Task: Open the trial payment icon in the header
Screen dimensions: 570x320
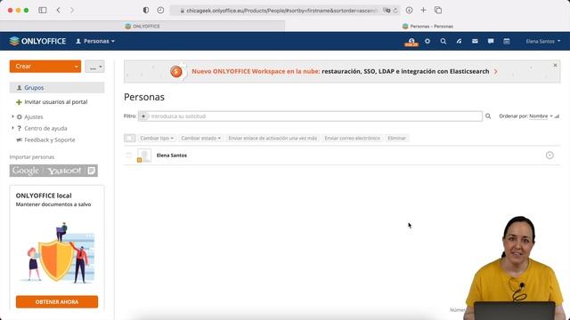Action: click(411, 42)
